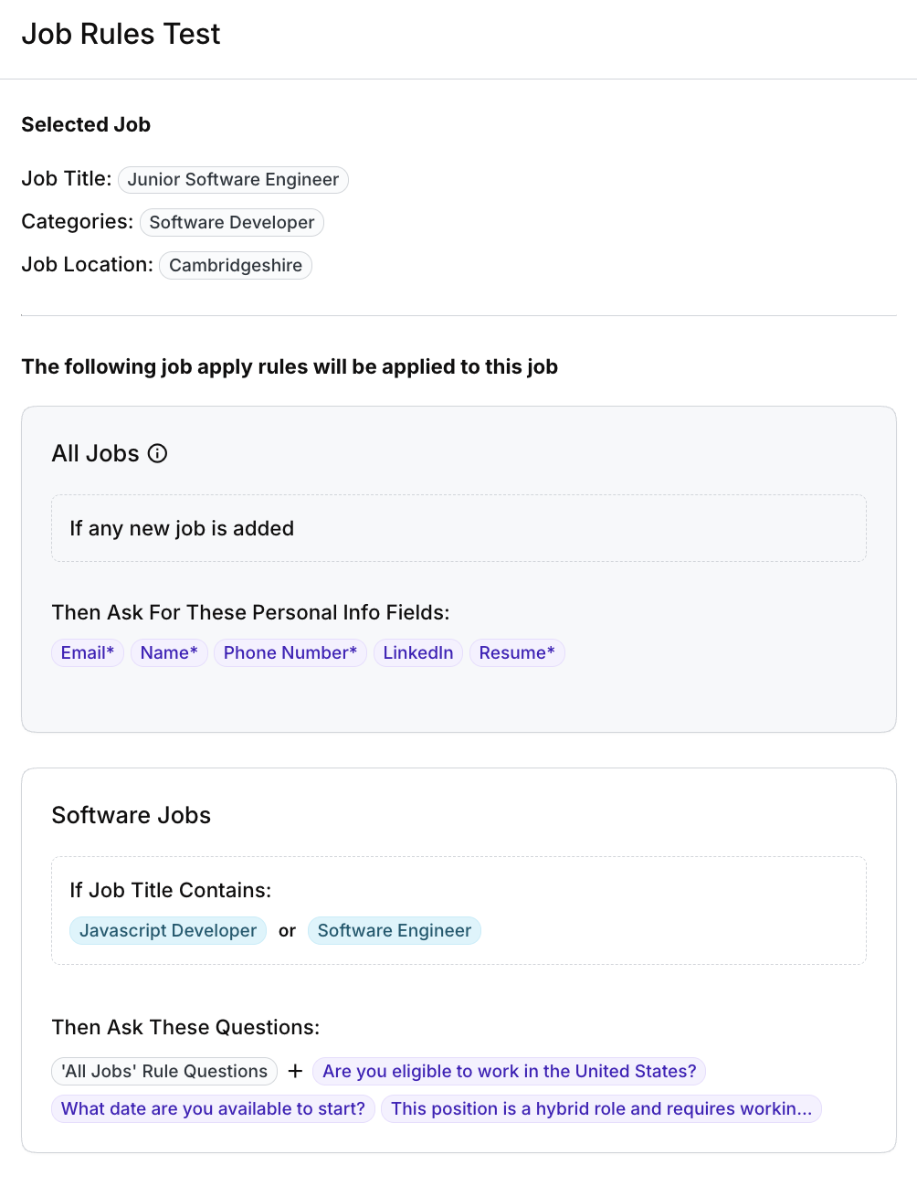Click the Phone Number* field tag
The height and width of the screenshot is (1186, 917).
[290, 653]
